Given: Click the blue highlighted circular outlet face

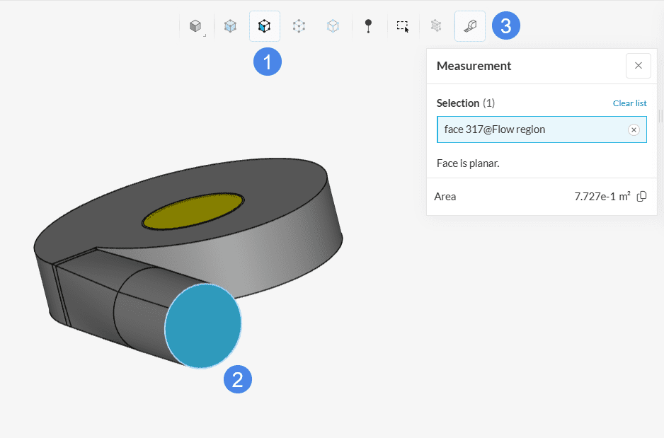Looking at the screenshot, I should (x=203, y=325).
